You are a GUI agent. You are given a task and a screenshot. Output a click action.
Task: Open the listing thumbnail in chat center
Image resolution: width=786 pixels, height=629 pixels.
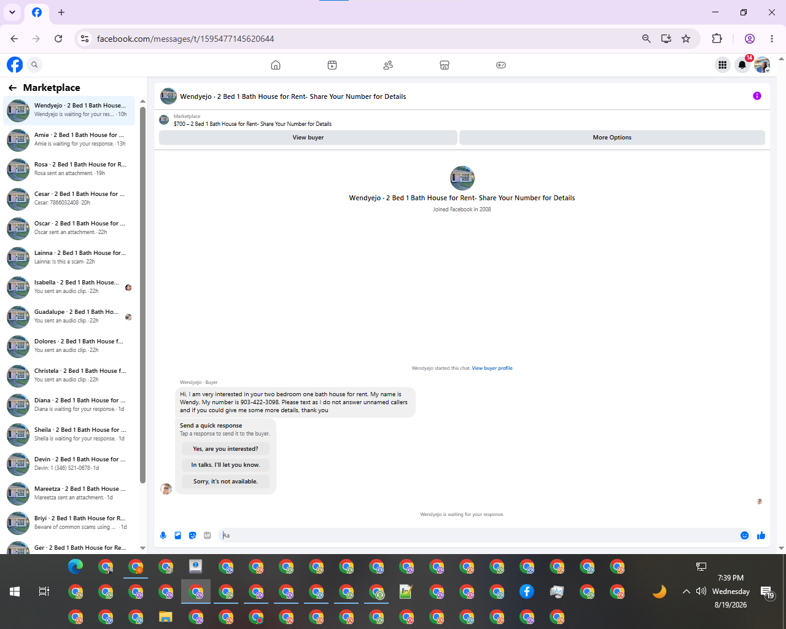pyautogui.click(x=462, y=178)
